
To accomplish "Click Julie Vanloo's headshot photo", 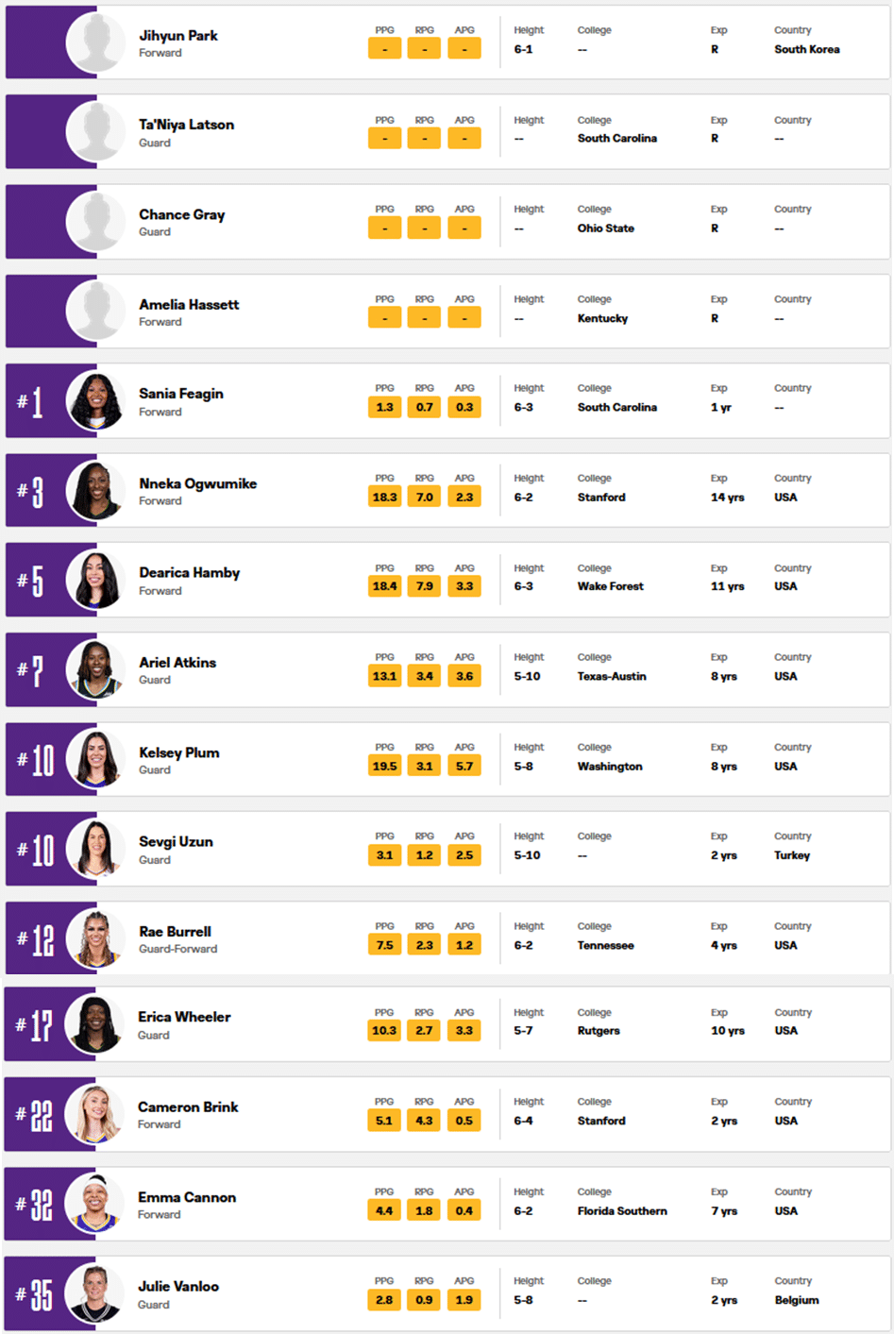I will (94, 1293).
